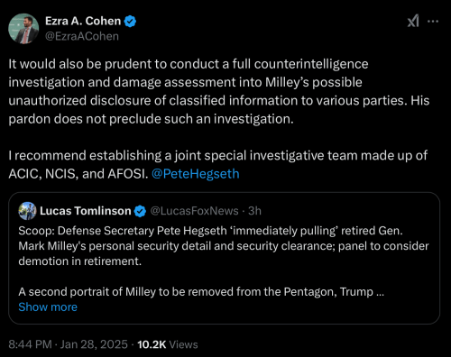Open the Grok xAI icon
The width and height of the screenshot is (451, 357).
coord(413,21)
